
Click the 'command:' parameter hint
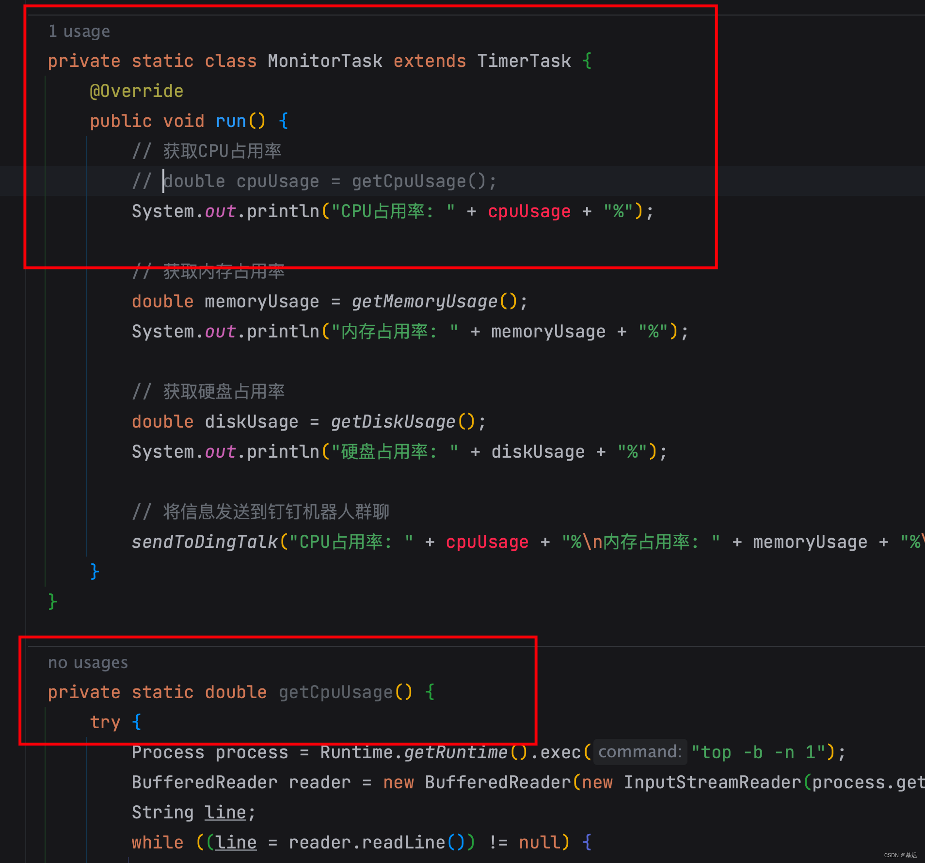640,752
